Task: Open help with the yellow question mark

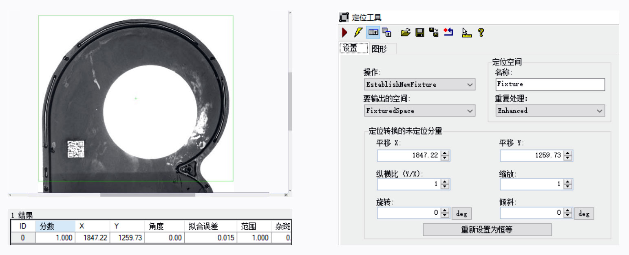Action: (481, 33)
